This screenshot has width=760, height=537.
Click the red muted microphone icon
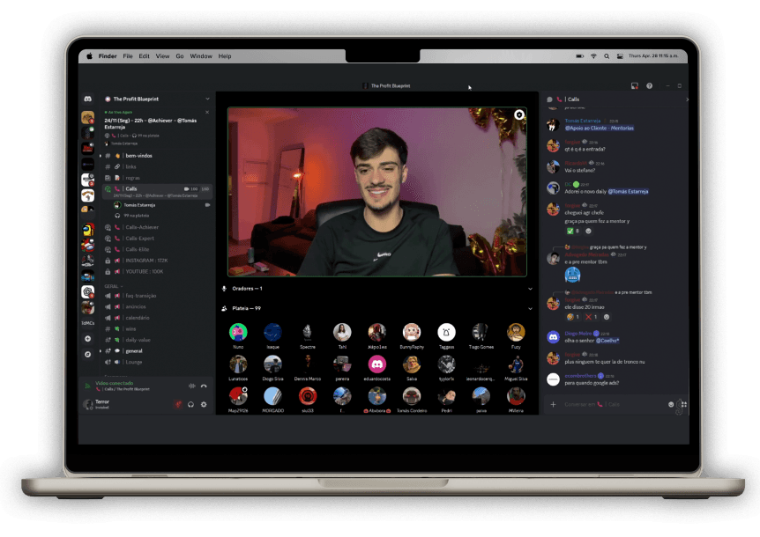click(x=178, y=404)
